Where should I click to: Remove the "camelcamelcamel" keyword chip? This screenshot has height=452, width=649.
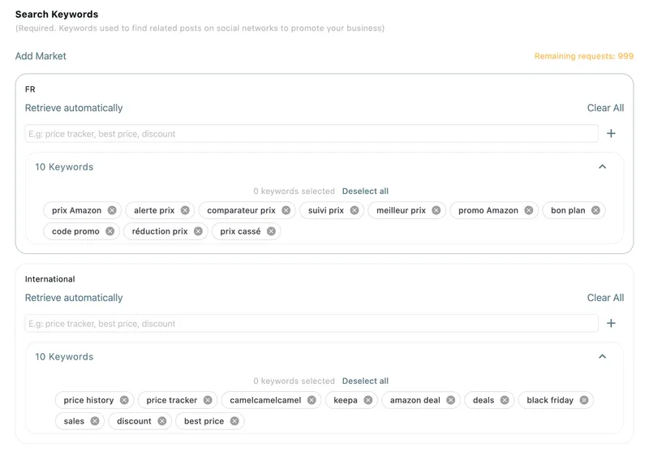(312, 400)
